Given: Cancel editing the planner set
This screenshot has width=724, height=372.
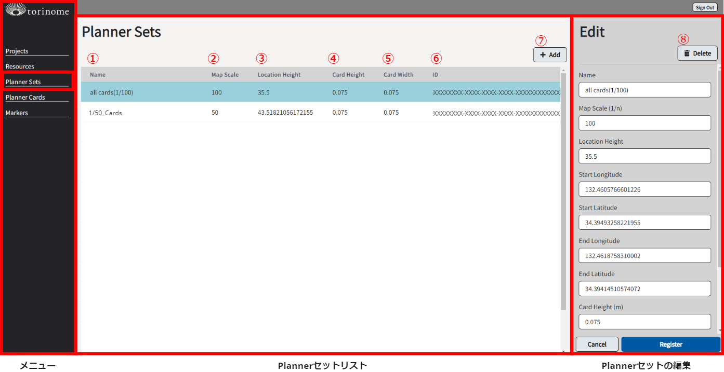Looking at the screenshot, I should click(597, 345).
